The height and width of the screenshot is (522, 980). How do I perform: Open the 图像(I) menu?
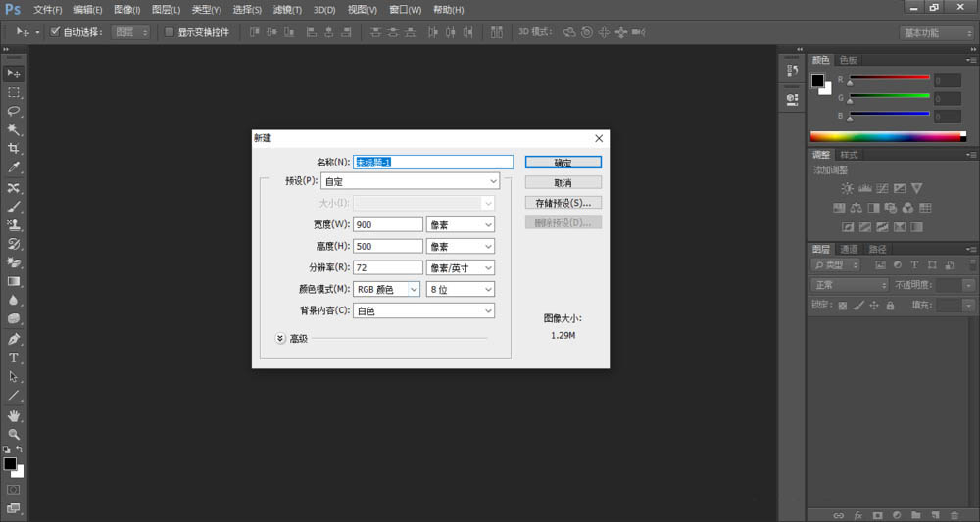click(x=127, y=10)
